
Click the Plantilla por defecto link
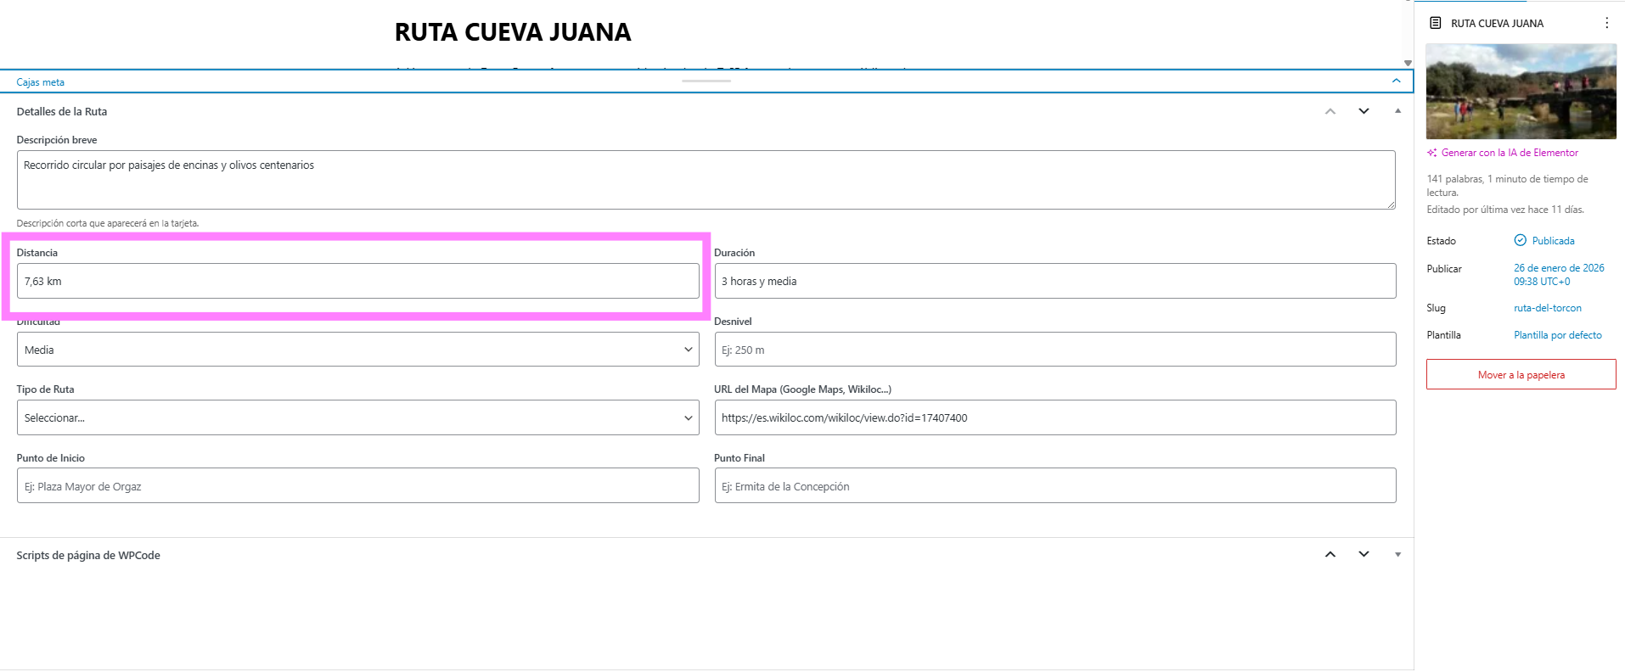click(1557, 335)
